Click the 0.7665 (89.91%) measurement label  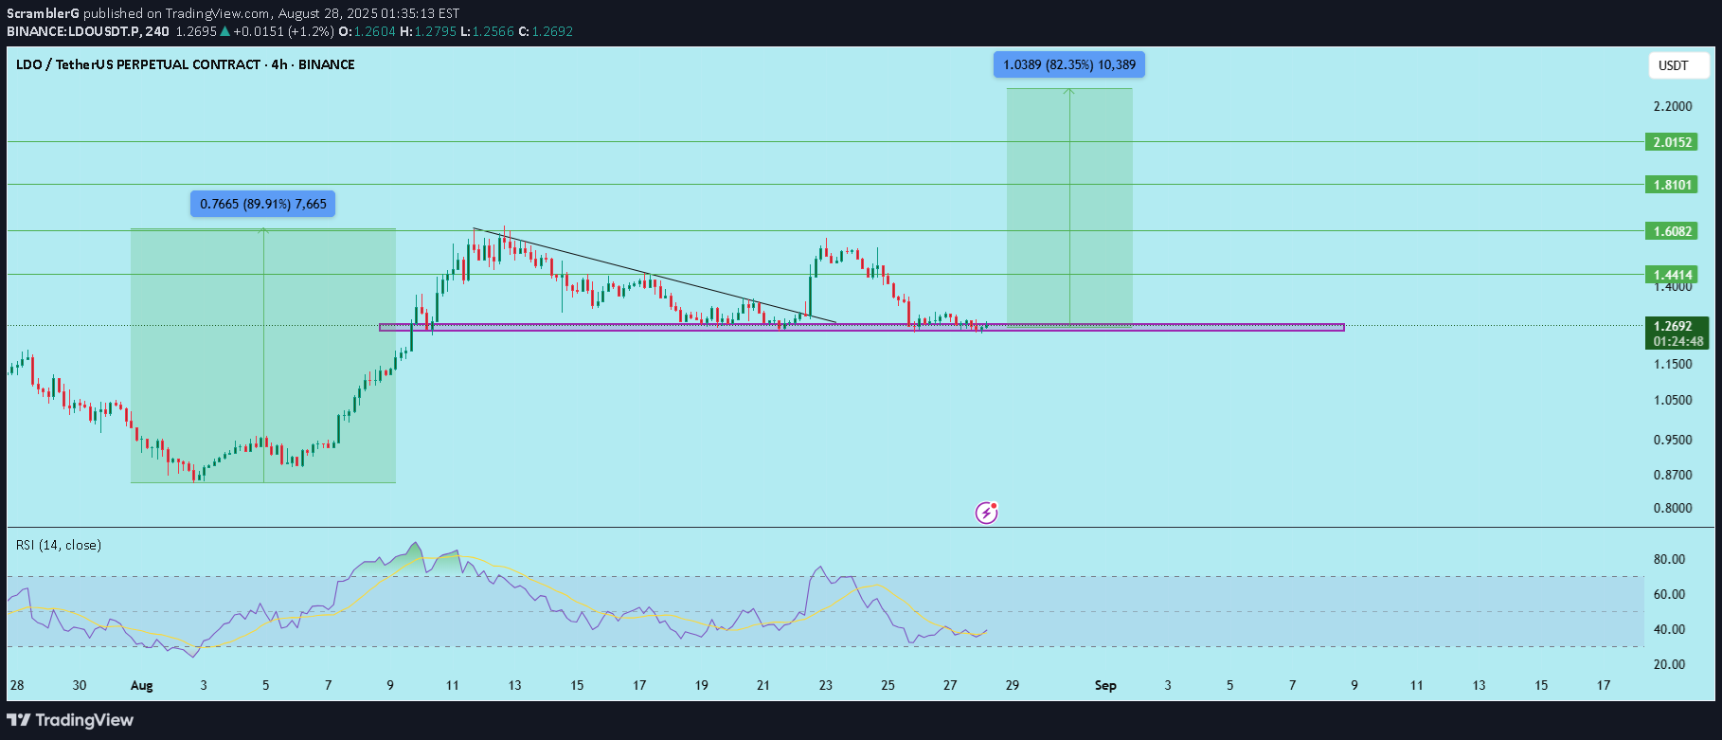[x=263, y=204]
